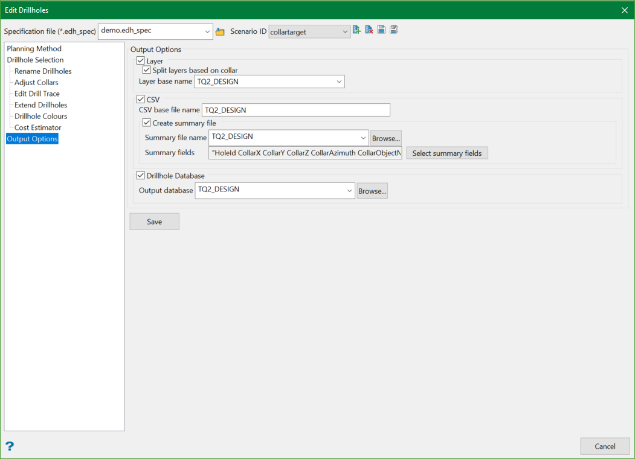This screenshot has height=459, width=635.
Task: Select Cost Estimator in the tree
Action: click(37, 127)
